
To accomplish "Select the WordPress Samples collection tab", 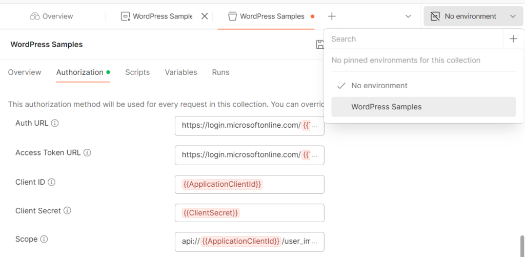I will pos(266,16).
